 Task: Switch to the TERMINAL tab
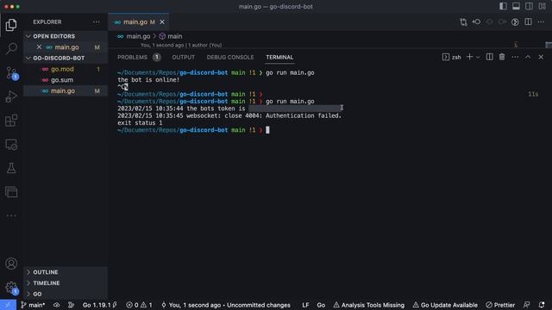(279, 58)
